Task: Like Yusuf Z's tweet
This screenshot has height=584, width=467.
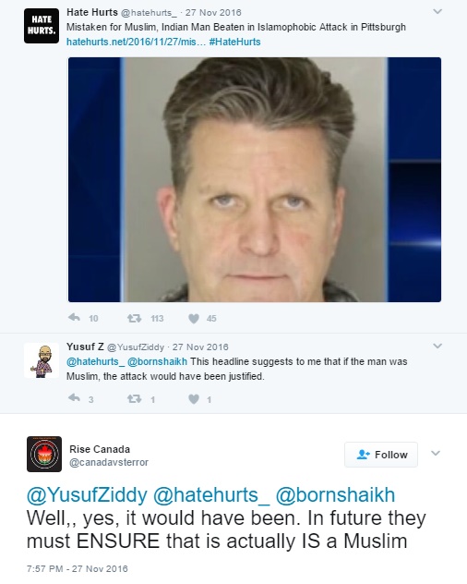Action: click(194, 399)
